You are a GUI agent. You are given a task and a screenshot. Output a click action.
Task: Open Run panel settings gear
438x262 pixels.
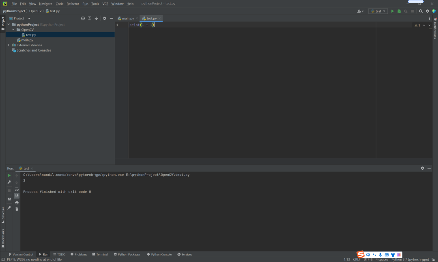422,168
